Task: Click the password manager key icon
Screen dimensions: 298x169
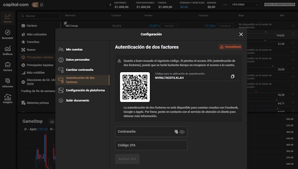Action: coord(176,132)
